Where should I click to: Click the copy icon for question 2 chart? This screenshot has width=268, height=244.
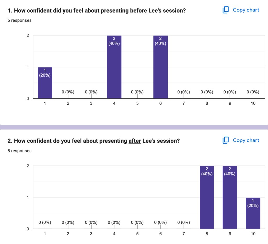coord(226,140)
